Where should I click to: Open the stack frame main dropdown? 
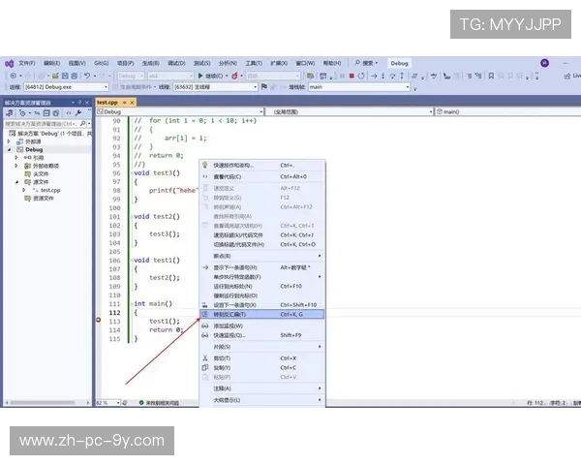click(408, 87)
